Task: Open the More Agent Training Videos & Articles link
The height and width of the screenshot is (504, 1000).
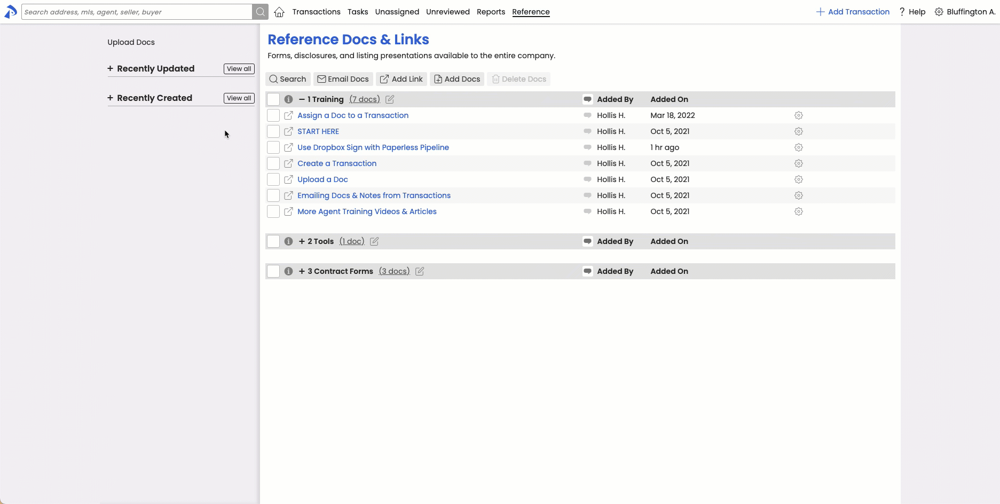Action: click(367, 211)
